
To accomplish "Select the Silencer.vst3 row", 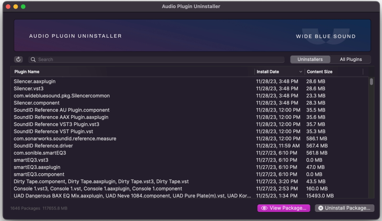I will coord(190,89).
